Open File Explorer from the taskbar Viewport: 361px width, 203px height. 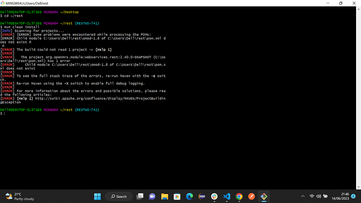click(x=164, y=196)
